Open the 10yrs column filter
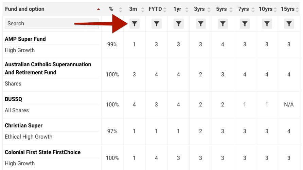The width and height of the screenshot is (303, 170). coord(267,24)
